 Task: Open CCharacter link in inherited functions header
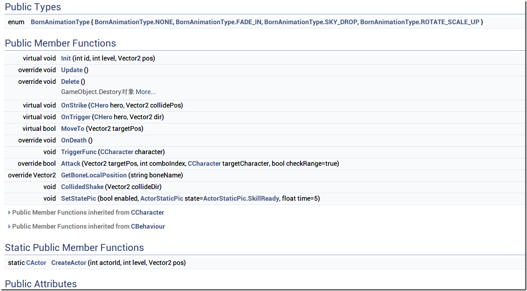(x=148, y=213)
